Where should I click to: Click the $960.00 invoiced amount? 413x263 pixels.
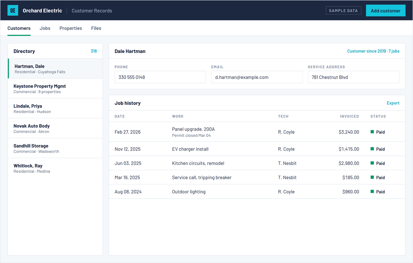tap(351, 192)
